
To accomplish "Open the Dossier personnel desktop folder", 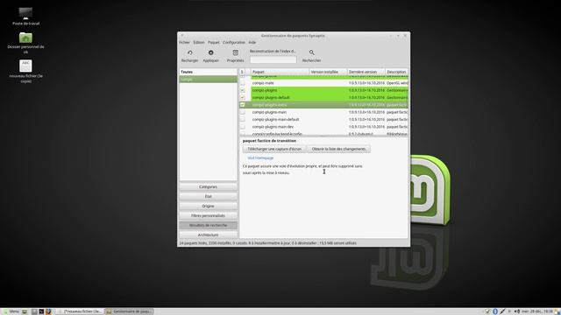I will point(25,38).
